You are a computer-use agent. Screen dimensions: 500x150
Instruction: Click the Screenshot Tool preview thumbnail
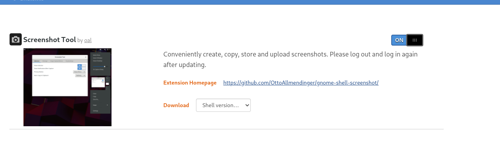coord(67,87)
